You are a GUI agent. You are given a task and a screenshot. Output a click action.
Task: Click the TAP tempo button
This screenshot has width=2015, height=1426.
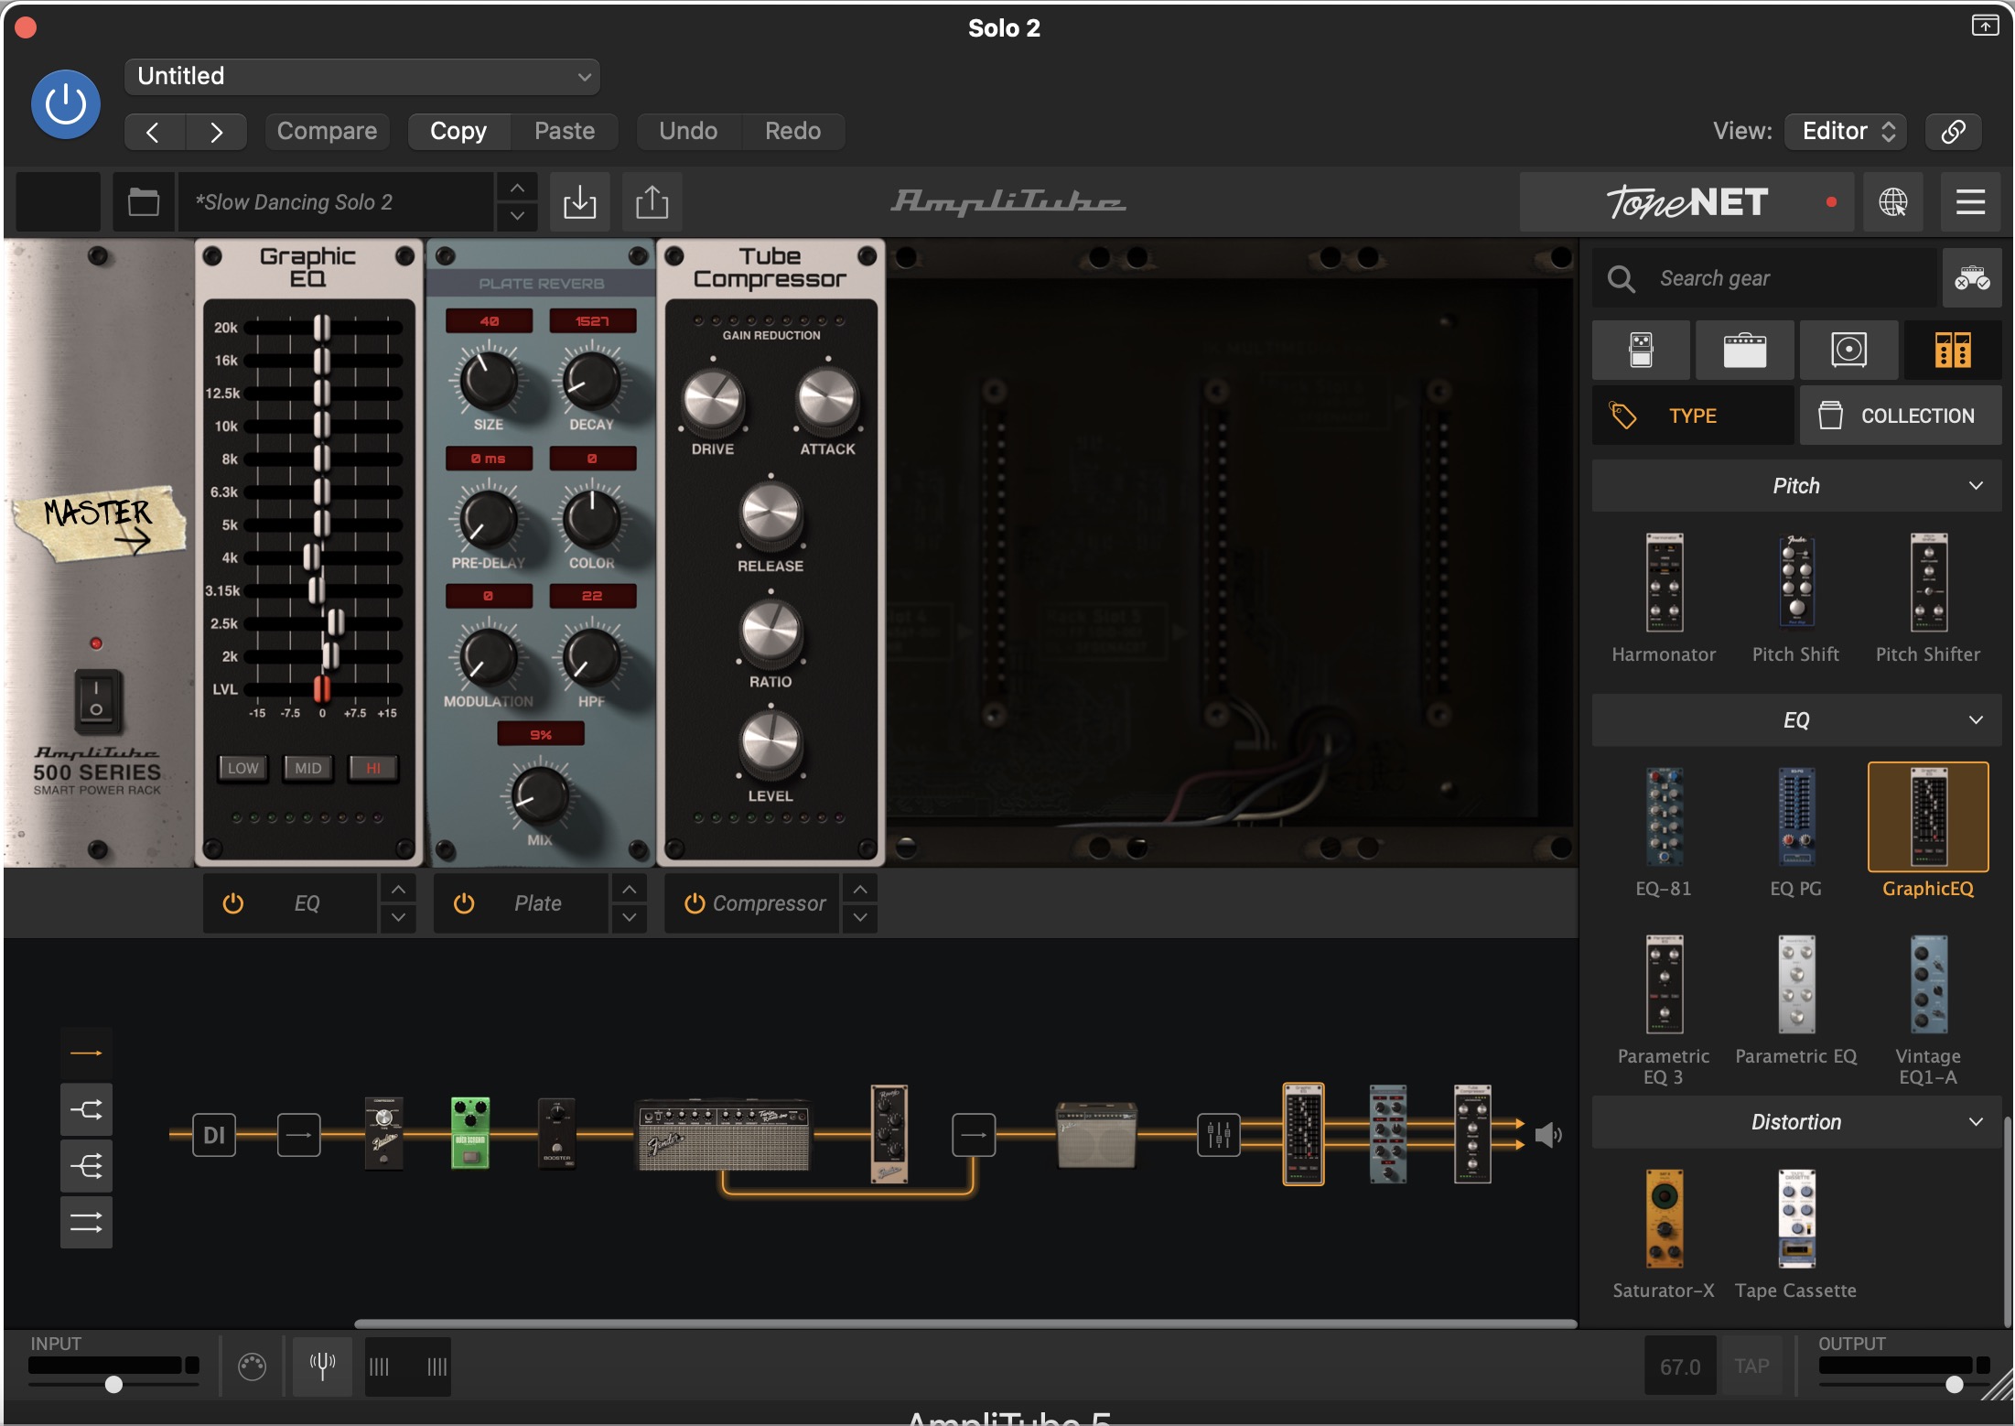coord(1751,1366)
